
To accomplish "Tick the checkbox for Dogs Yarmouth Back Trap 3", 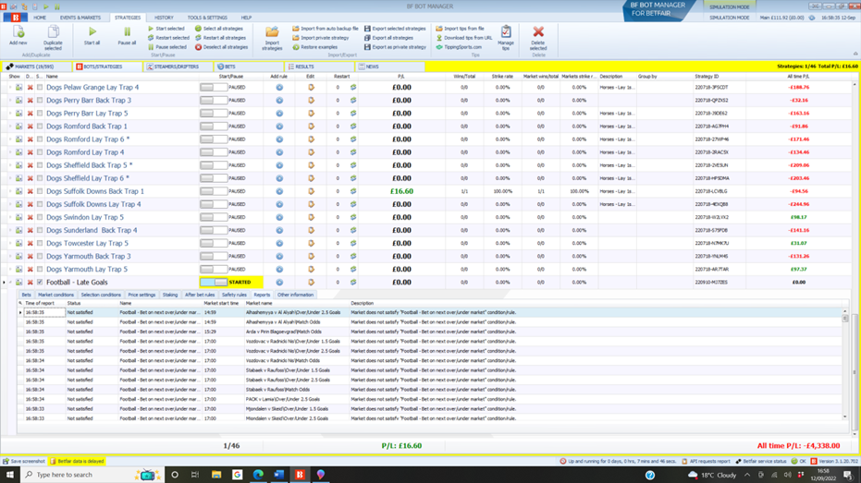I will [x=40, y=257].
